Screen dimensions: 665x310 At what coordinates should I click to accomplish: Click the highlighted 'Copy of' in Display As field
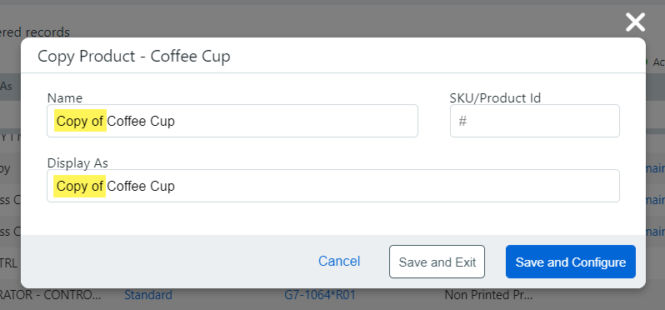[x=79, y=186]
